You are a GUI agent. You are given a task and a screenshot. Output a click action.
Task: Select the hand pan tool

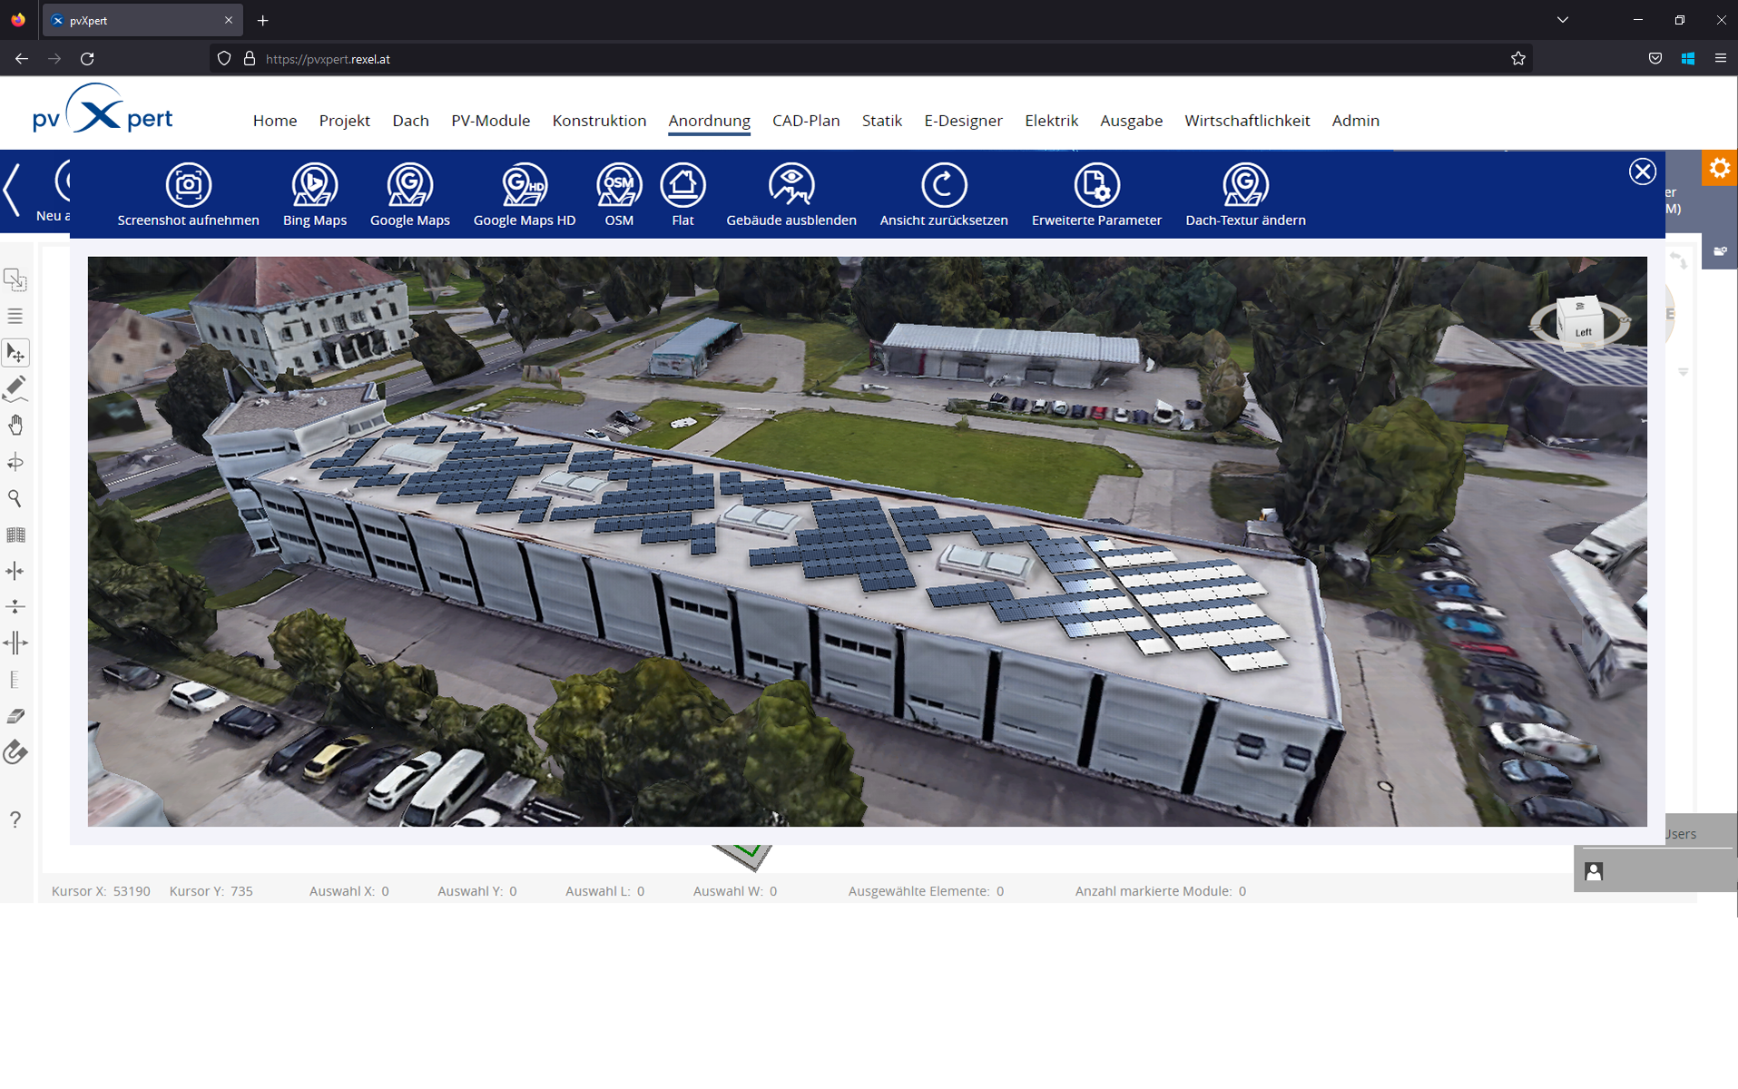click(x=15, y=426)
